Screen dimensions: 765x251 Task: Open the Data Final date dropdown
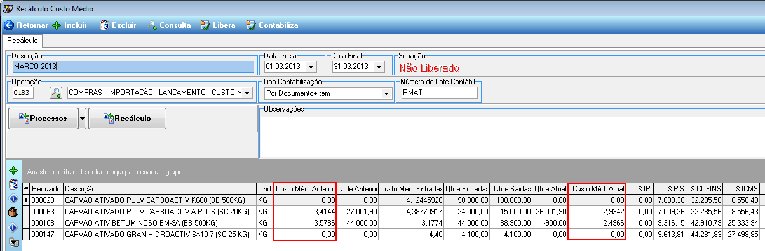pos(379,67)
